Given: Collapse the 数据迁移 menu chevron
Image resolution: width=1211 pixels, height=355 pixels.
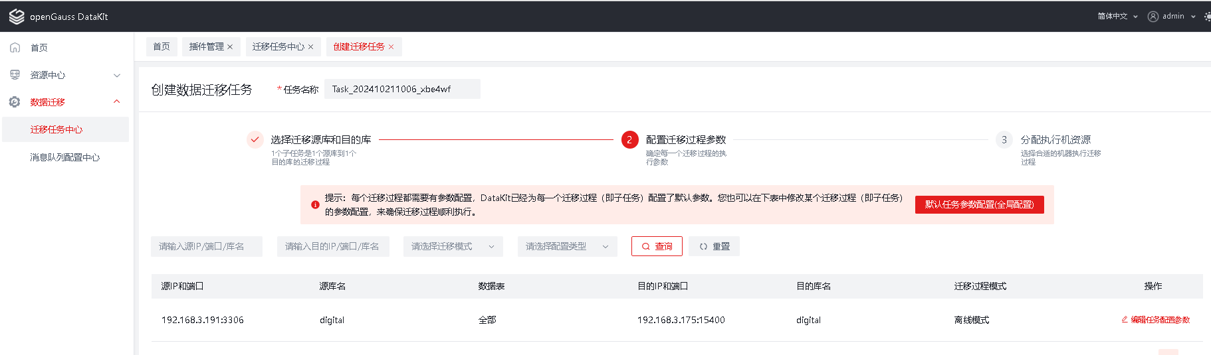Looking at the screenshot, I should coord(117,102).
